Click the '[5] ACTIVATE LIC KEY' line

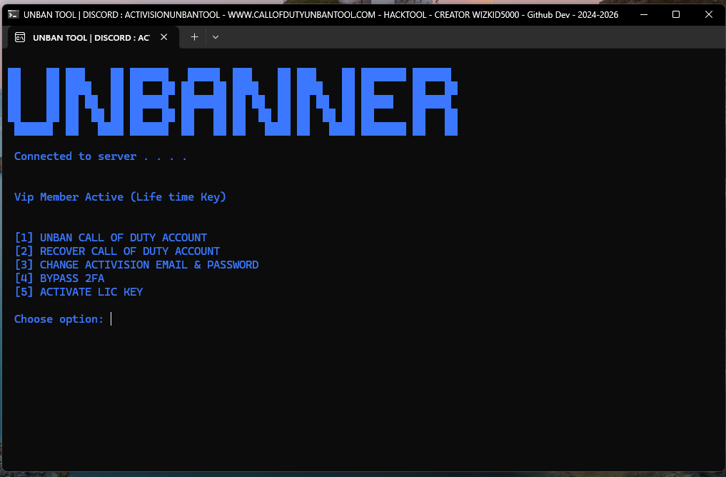pyautogui.click(x=79, y=292)
